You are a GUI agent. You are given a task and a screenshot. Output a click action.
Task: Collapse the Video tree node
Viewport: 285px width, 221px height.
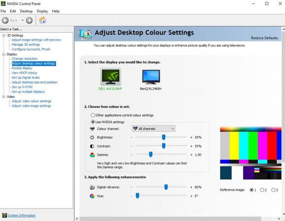(x=3, y=96)
